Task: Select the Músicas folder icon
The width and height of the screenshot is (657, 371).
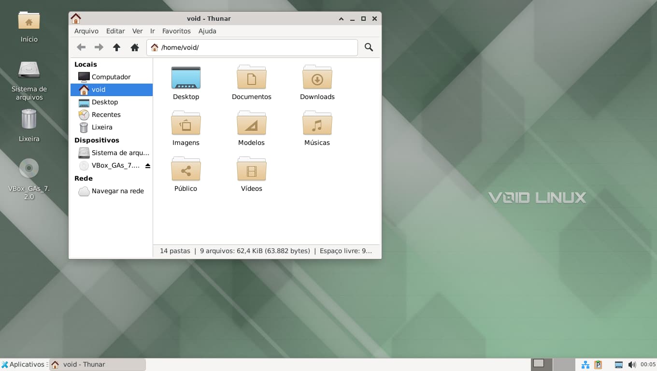Action: click(x=317, y=124)
